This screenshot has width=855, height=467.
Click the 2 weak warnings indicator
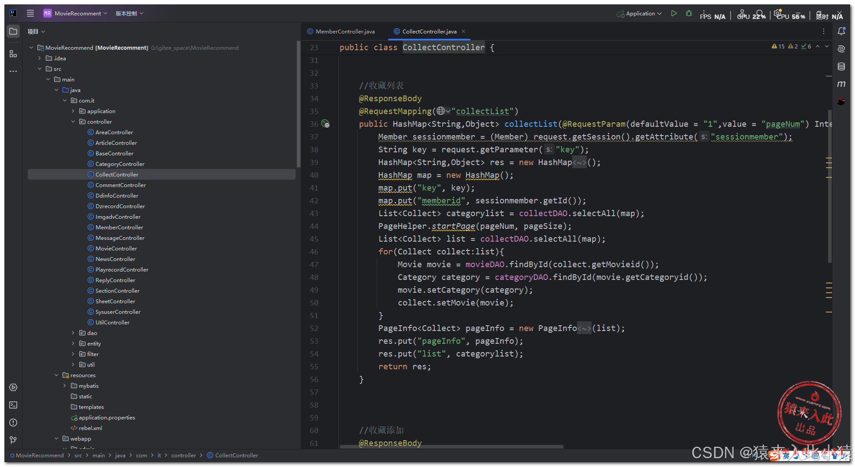click(793, 46)
